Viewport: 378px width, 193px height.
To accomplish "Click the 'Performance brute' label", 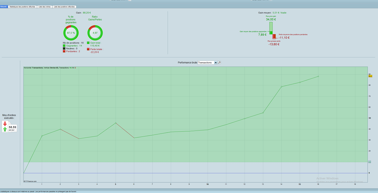I will point(187,62).
